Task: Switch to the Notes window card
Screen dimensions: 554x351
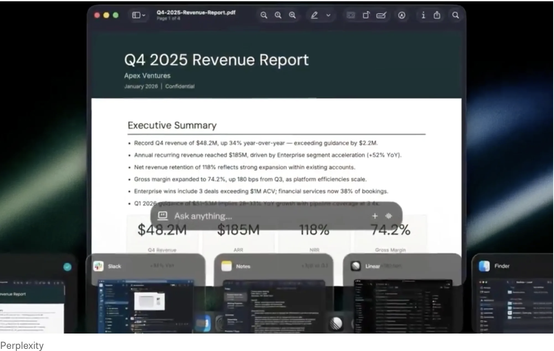Action: (x=273, y=293)
